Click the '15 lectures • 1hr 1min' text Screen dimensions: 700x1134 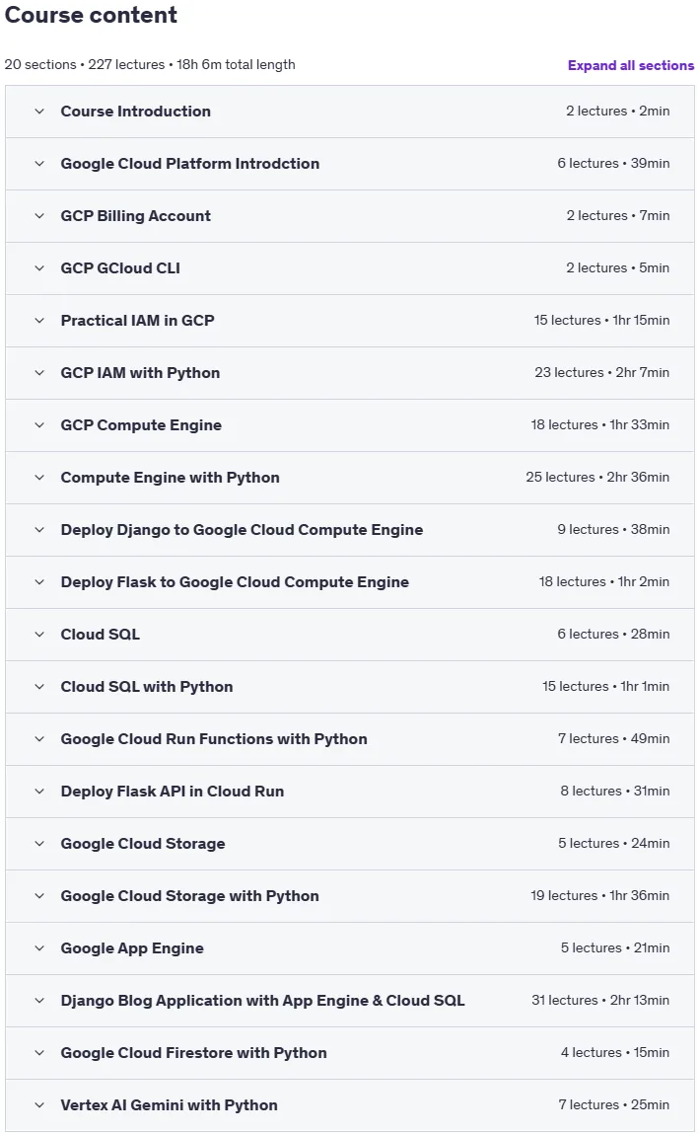(606, 686)
